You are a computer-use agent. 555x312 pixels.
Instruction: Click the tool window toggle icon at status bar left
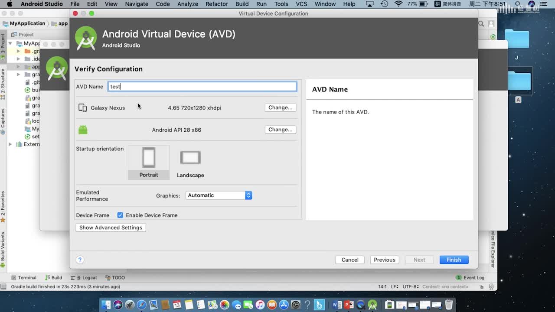[3, 287]
